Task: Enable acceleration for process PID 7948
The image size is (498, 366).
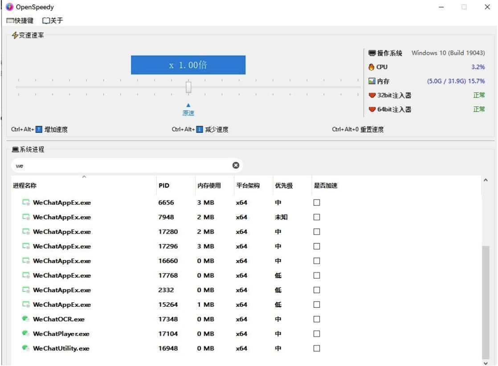Action: click(x=317, y=217)
